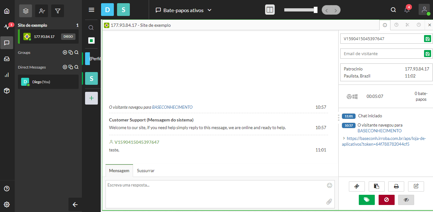
Task: Click the search icon below hamburger menu
Action: (91, 28)
